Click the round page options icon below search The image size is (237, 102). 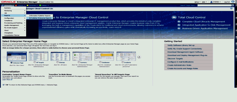(x=231, y=9)
